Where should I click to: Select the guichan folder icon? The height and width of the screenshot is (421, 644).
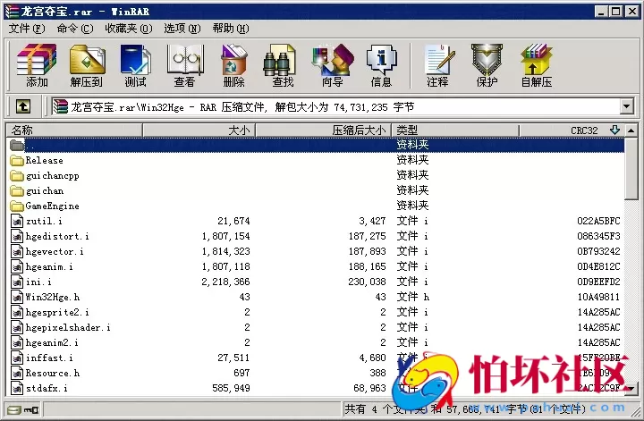[x=17, y=190]
